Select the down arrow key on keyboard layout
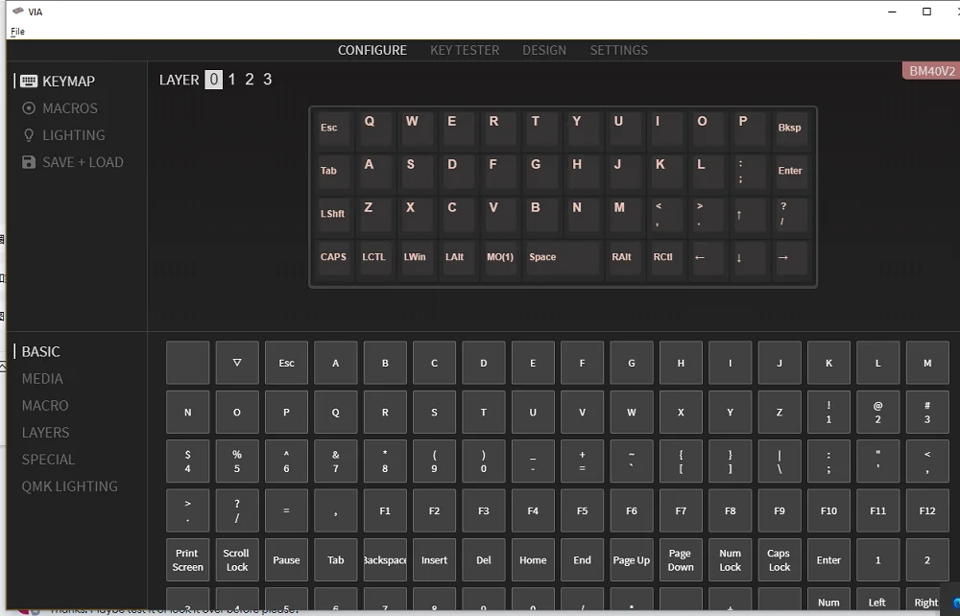960x616 pixels. tap(748, 257)
